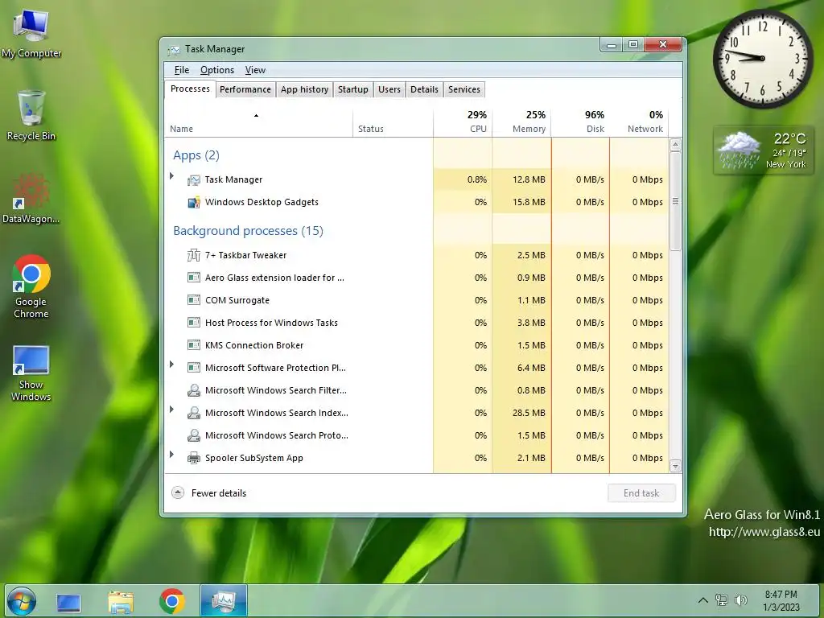This screenshot has width=824, height=618.
Task: Click the scrollbar down arrow
Action: coord(676,466)
